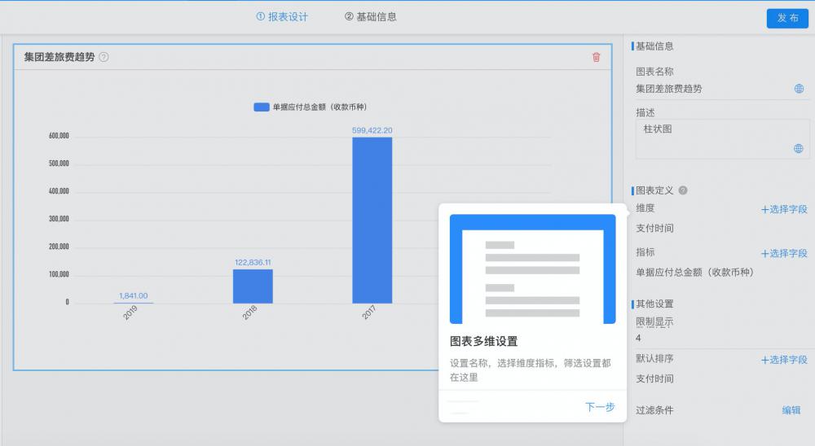Delete the chart using the red trash icon

coord(596,57)
